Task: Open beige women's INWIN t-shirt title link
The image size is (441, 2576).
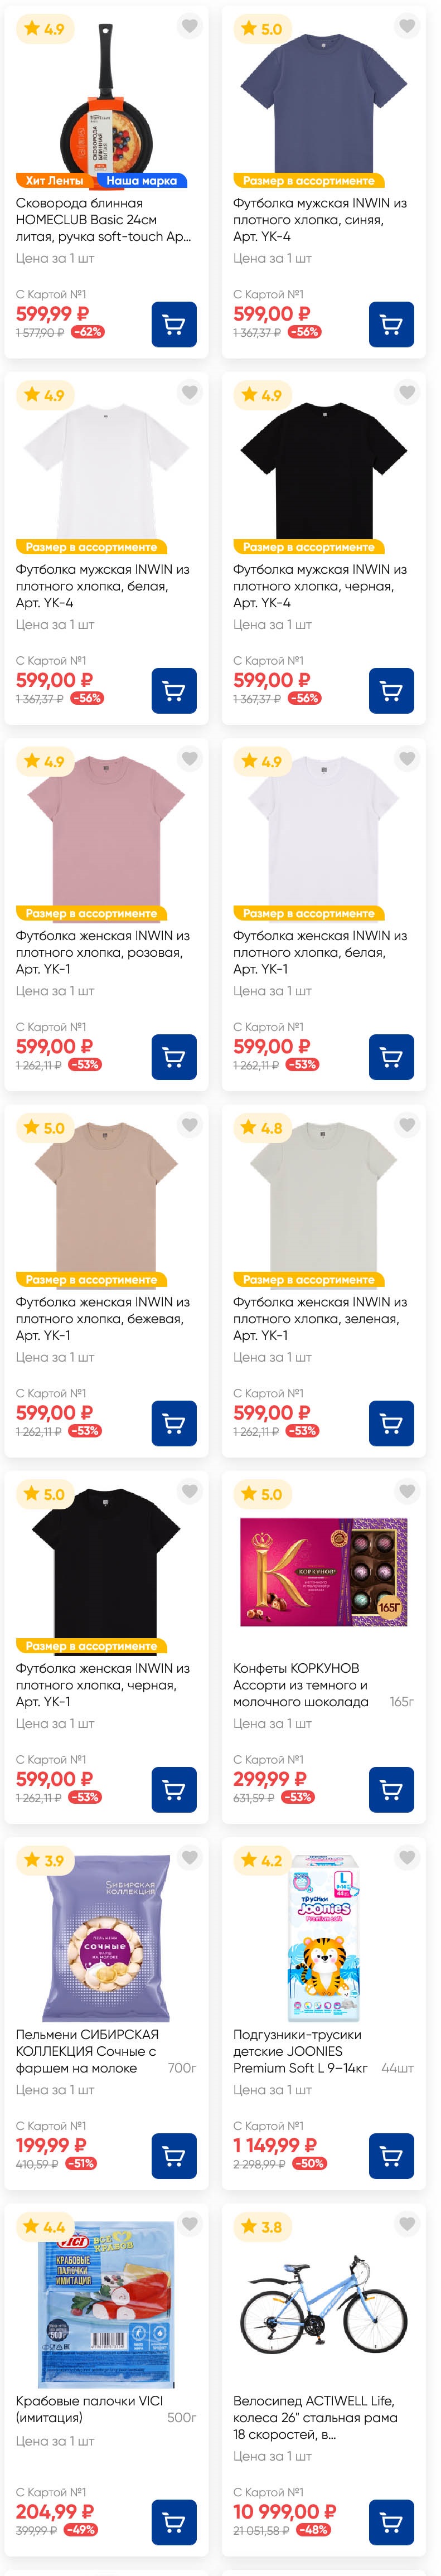Action: point(102,1318)
